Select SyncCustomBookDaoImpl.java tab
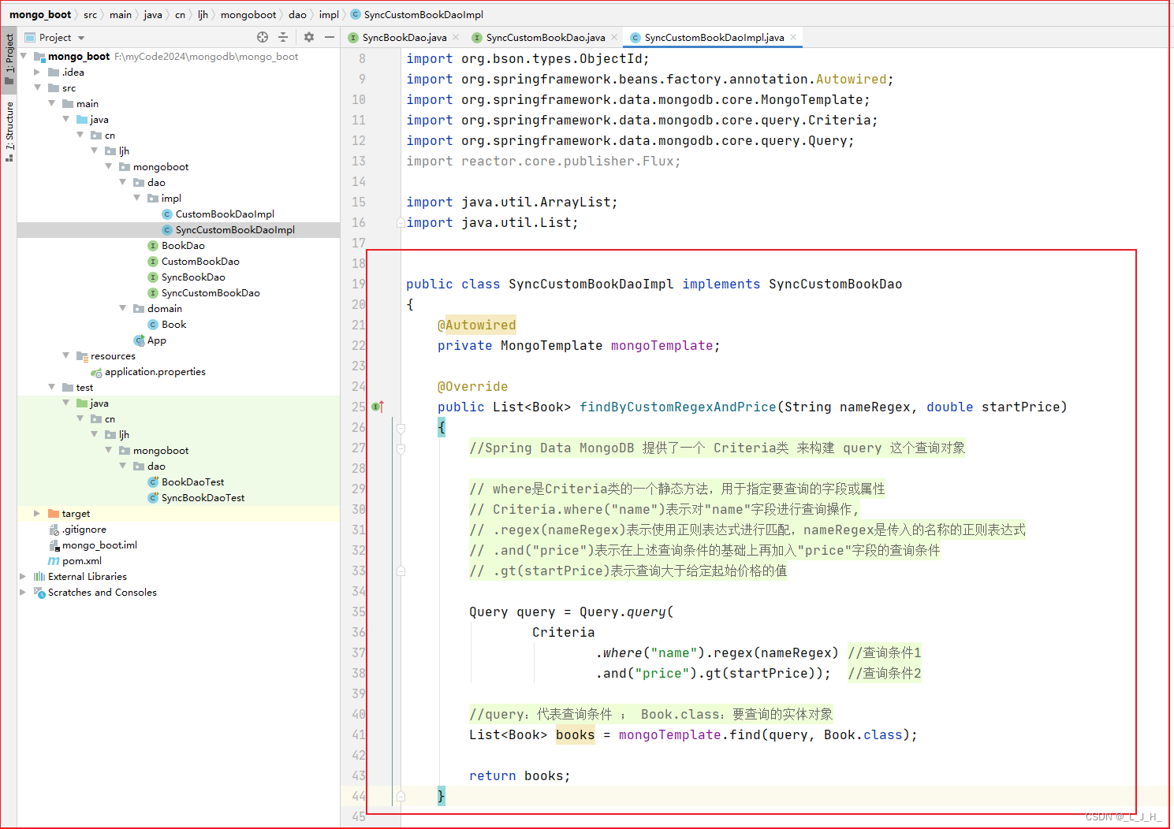 click(714, 37)
